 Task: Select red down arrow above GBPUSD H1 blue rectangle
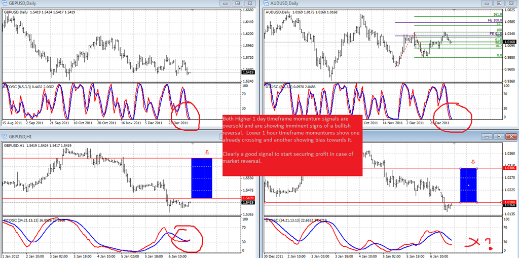(x=207, y=153)
